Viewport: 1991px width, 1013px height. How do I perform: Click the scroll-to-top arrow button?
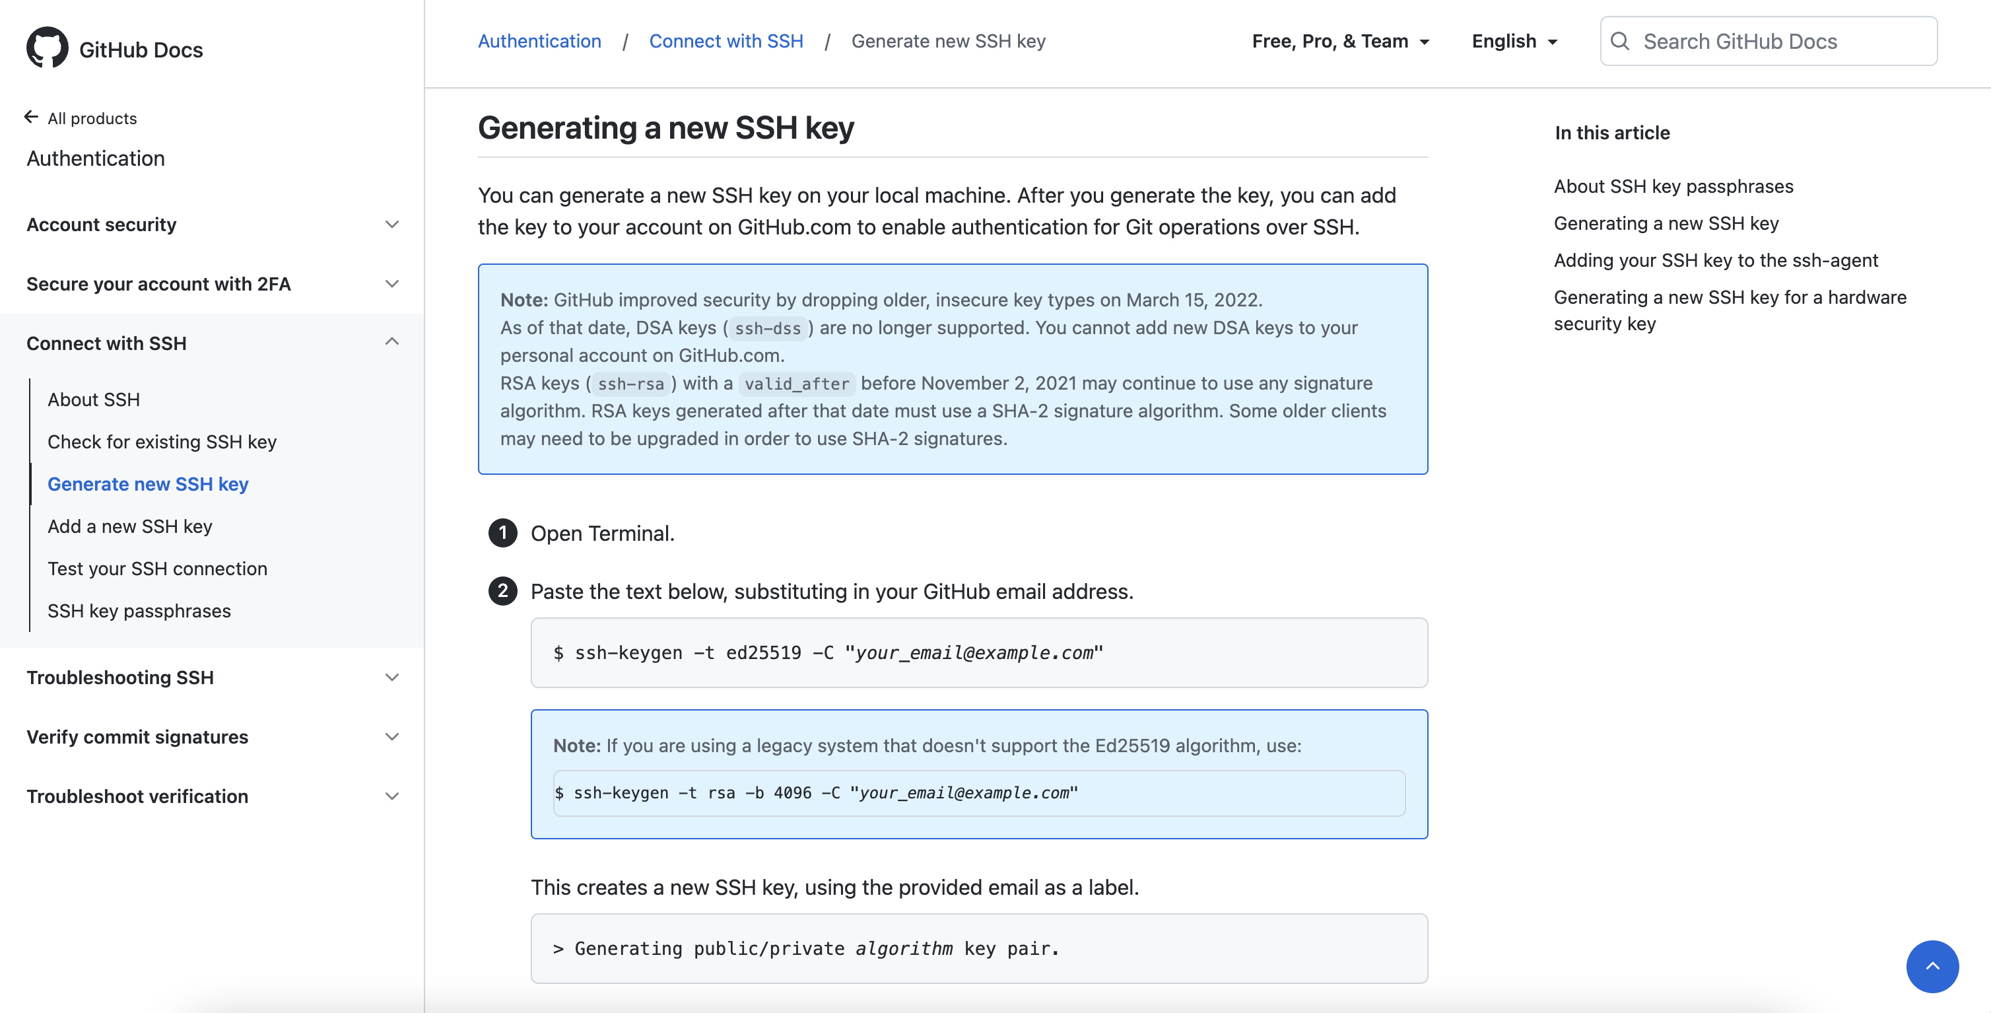tap(1932, 966)
